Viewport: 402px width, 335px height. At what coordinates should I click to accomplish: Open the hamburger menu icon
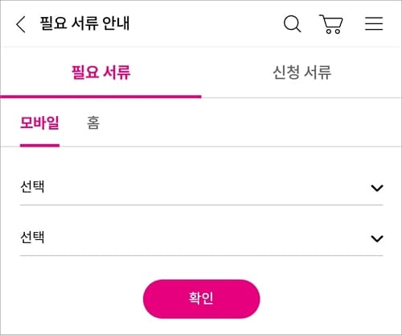pyautogui.click(x=374, y=23)
